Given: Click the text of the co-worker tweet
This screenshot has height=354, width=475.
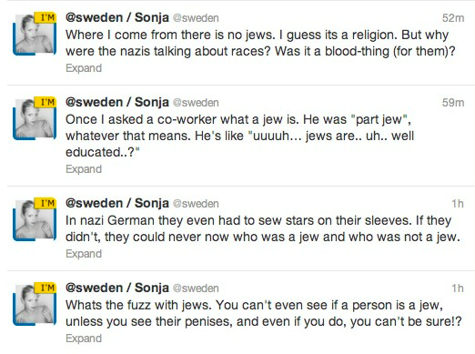Looking at the screenshot, I should pyautogui.click(x=239, y=136).
